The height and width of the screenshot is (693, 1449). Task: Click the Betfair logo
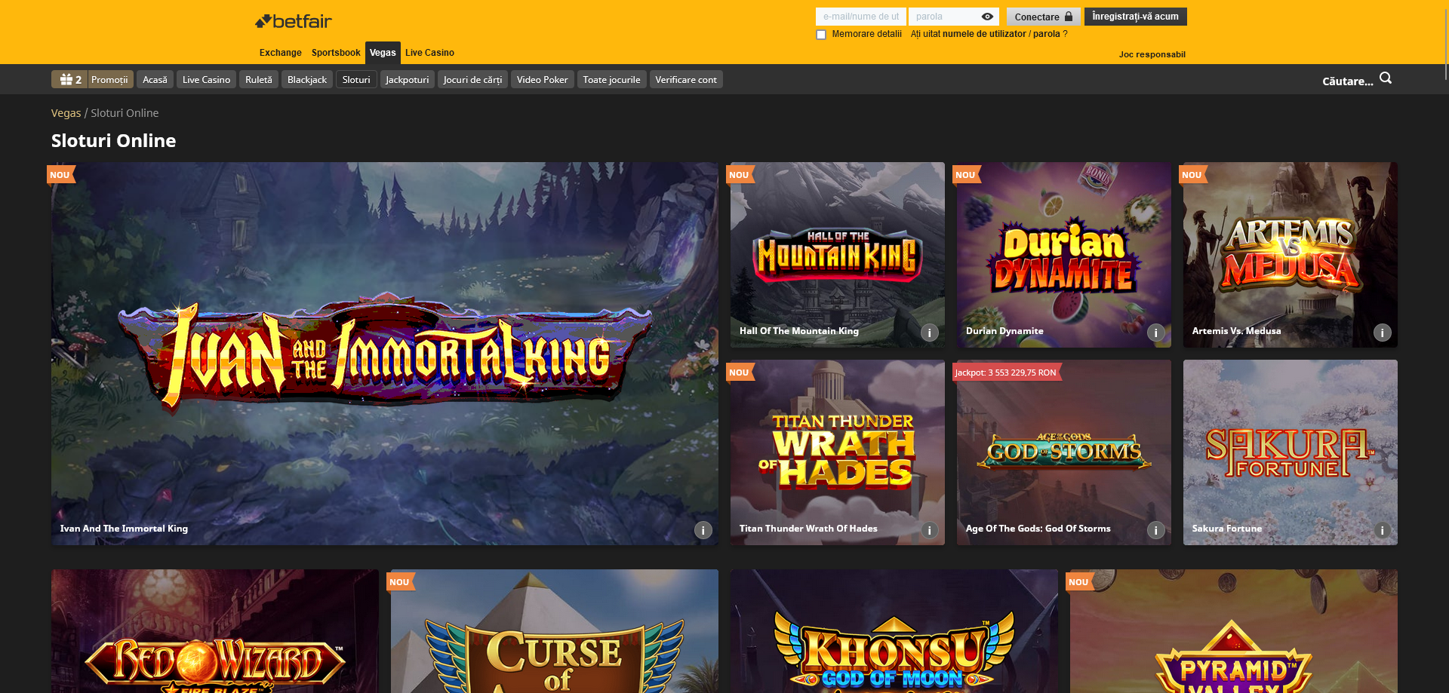pos(294,22)
